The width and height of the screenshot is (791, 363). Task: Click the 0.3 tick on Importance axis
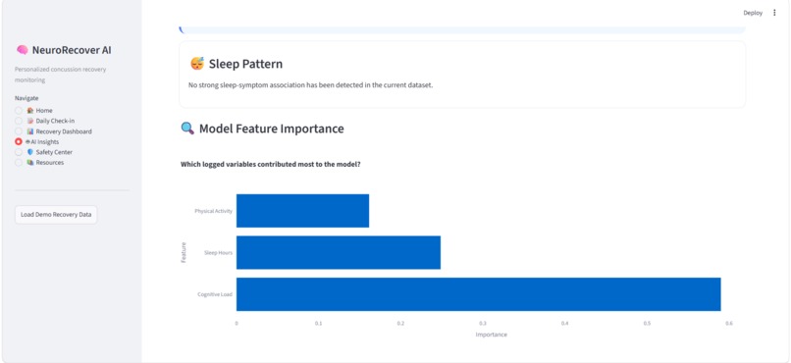[x=483, y=323]
